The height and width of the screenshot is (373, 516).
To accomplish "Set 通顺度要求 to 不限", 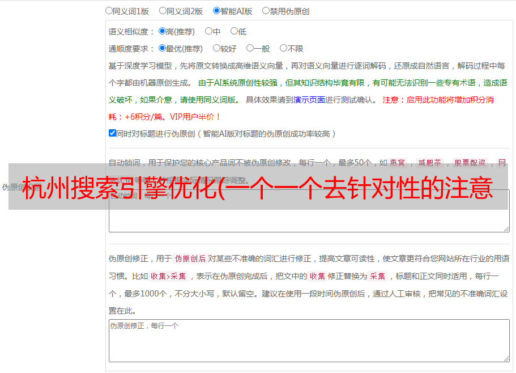I will point(283,48).
